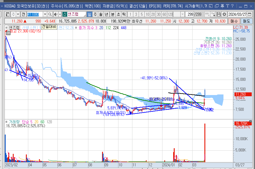Select the 120 interval button
This screenshot has width=255, height=169.
click(170, 15)
